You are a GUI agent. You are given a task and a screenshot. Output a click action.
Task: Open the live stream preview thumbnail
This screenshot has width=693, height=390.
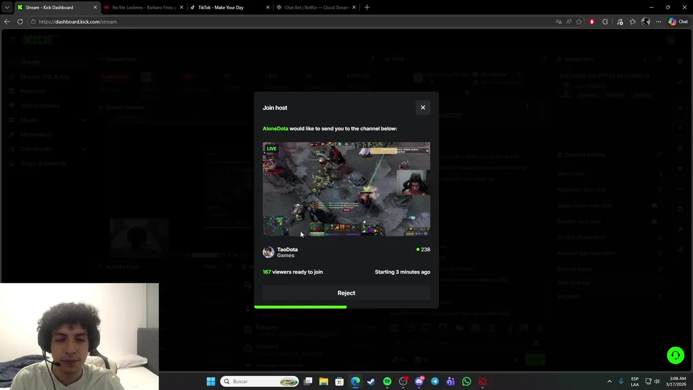[x=346, y=189]
